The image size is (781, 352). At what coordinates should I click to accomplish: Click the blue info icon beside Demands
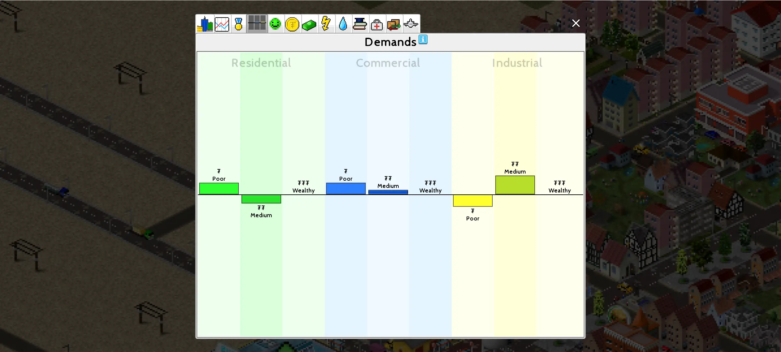[x=423, y=39]
